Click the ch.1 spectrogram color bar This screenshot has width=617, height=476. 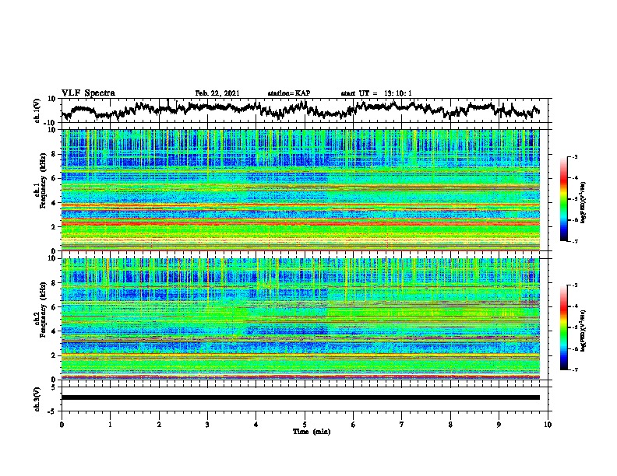563,199
